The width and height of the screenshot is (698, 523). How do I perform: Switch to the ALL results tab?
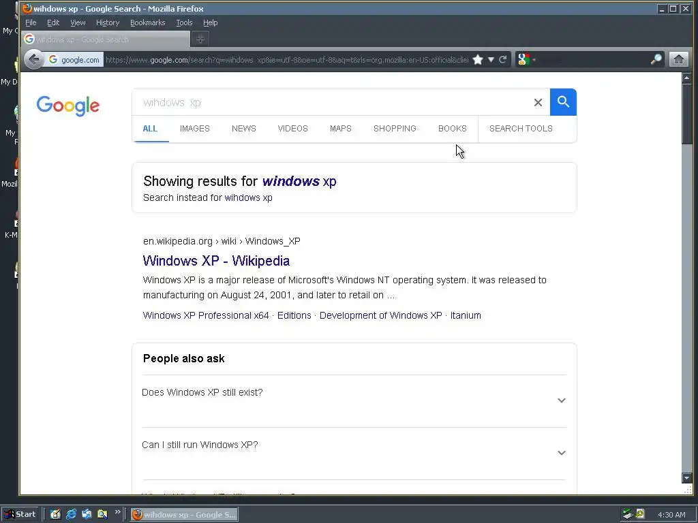point(150,129)
